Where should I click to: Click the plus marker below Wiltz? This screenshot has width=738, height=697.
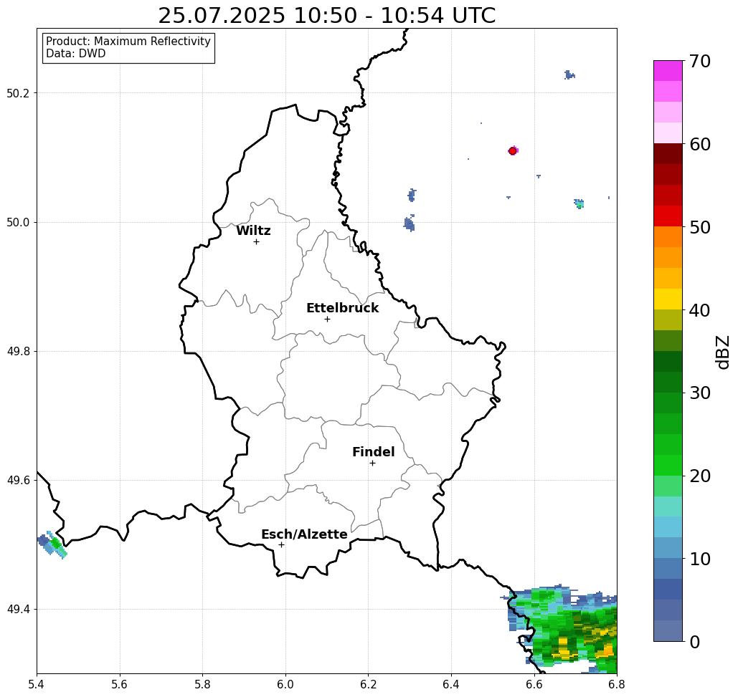pyautogui.click(x=257, y=242)
